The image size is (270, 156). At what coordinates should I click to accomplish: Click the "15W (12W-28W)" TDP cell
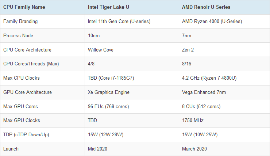coord(105,135)
